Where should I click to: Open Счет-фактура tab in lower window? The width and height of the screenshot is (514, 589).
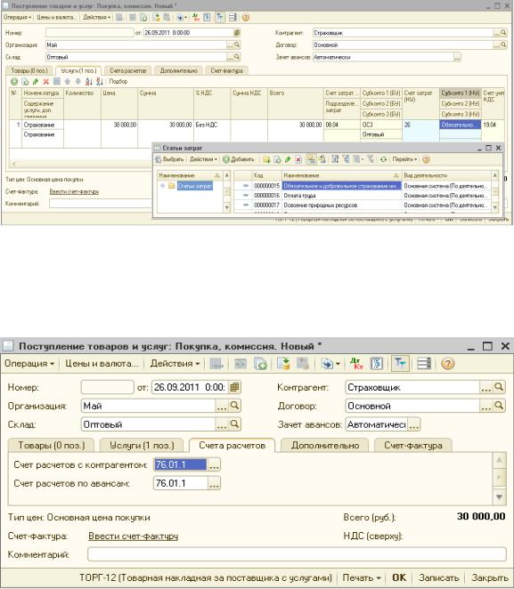coord(412,446)
